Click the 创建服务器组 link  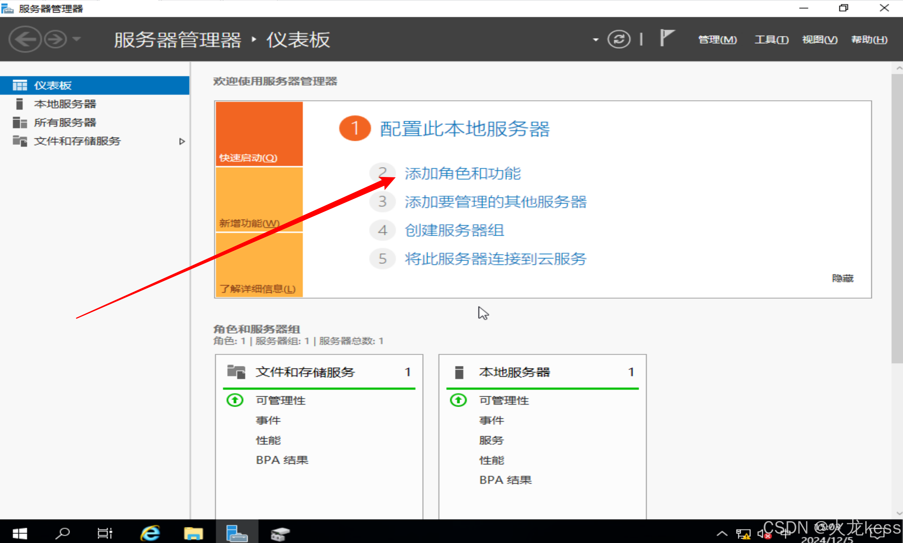[x=454, y=231]
